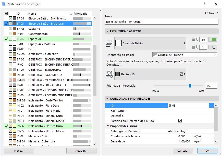Click the Bloco de Betão crosshatch preview icon
This screenshot has height=156, width=222.
[x=118, y=43]
